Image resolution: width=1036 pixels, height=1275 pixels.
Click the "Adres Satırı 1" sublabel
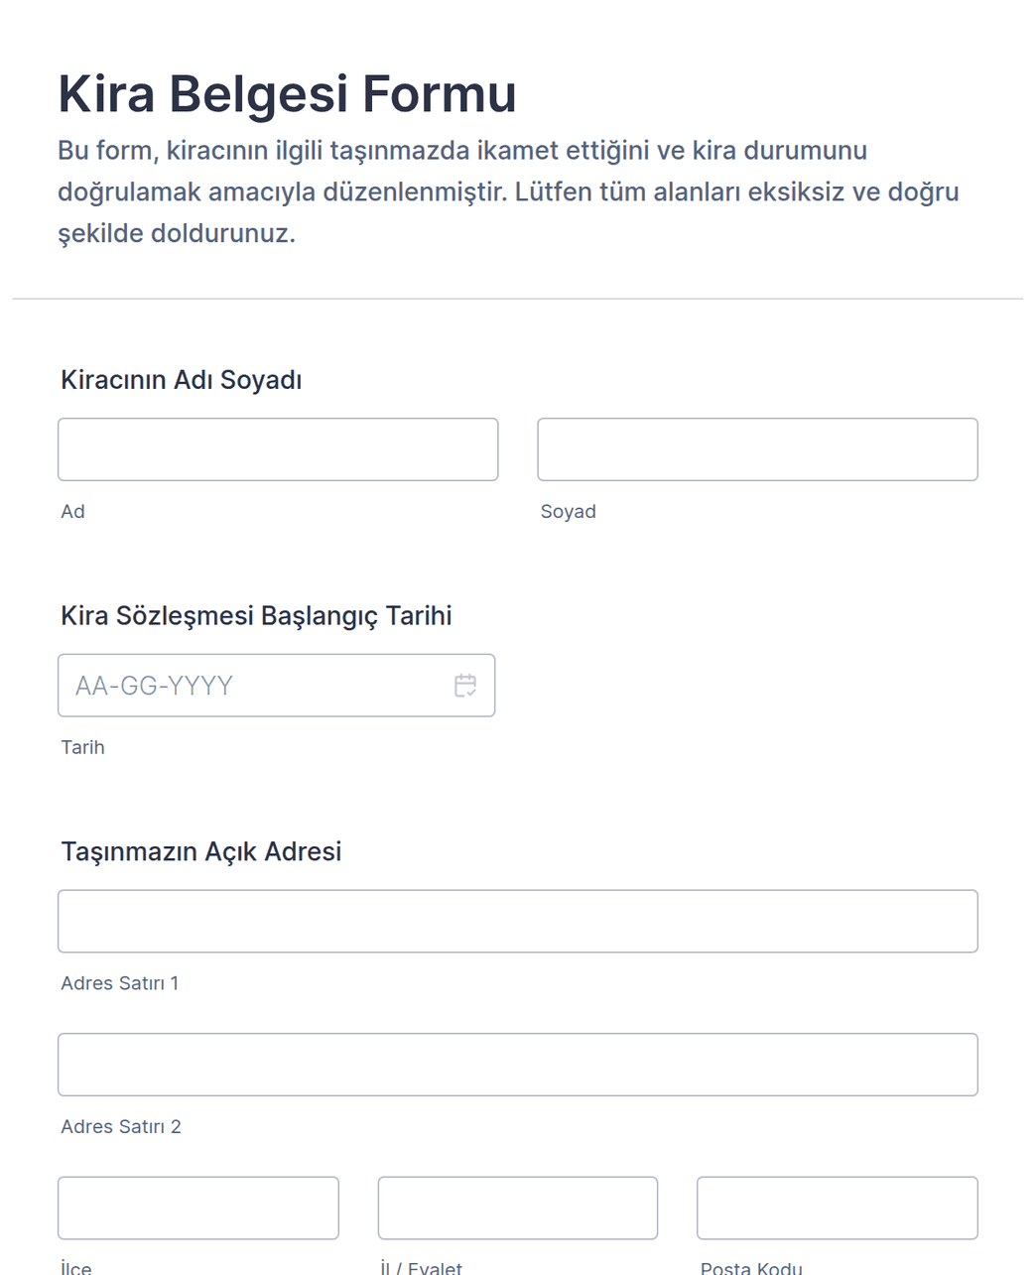[119, 983]
